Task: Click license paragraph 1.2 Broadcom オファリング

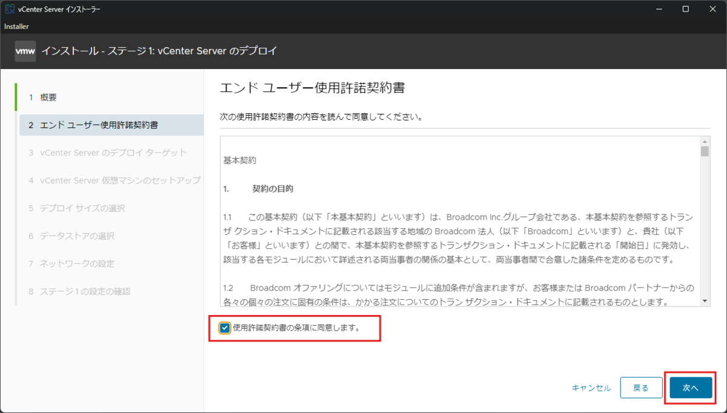Action: (x=459, y=294)
